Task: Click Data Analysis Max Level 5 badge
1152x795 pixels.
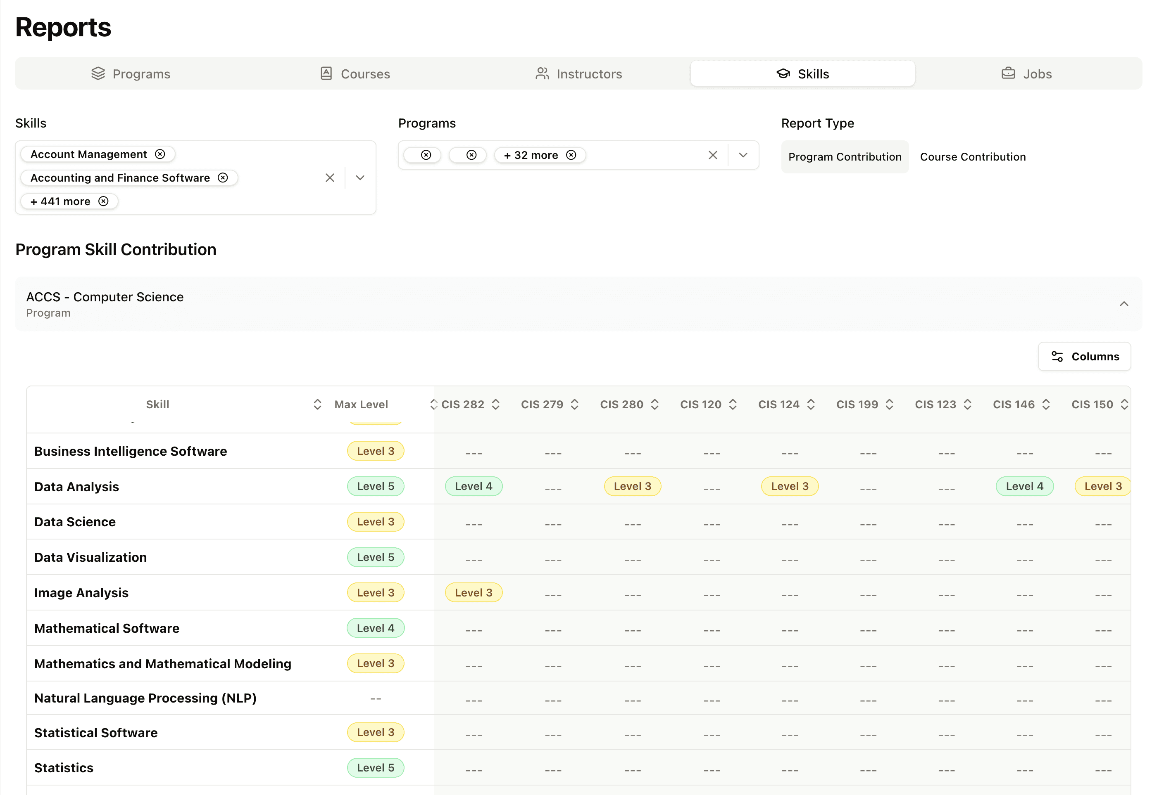Action: [375, 486]
